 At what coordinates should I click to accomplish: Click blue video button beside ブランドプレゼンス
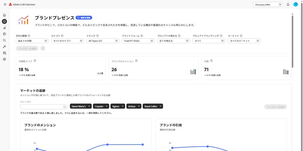click(x=84, y=18)
